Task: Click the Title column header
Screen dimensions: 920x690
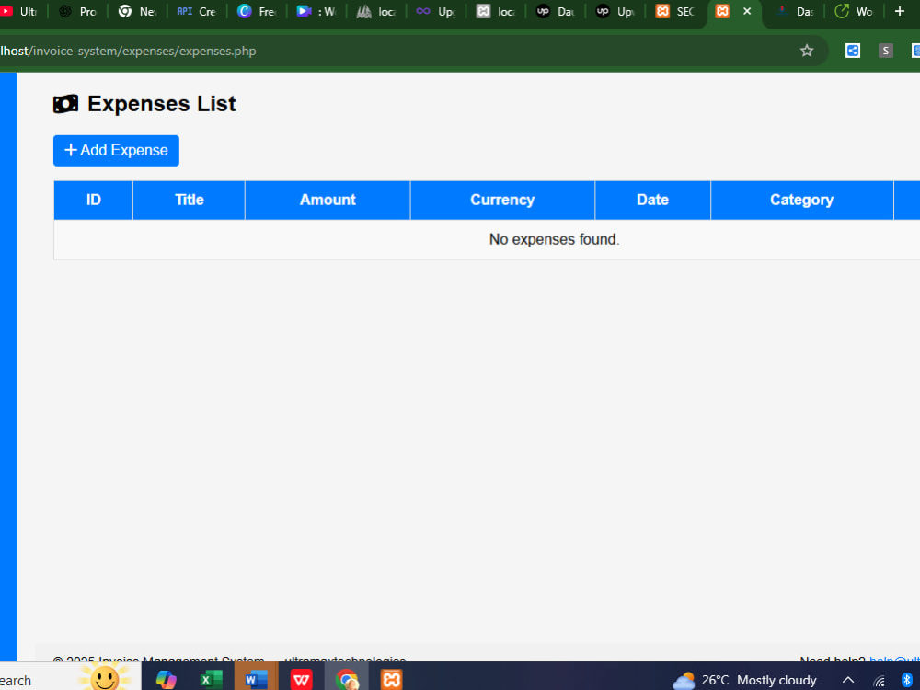Action: click(x=189, y=200)
